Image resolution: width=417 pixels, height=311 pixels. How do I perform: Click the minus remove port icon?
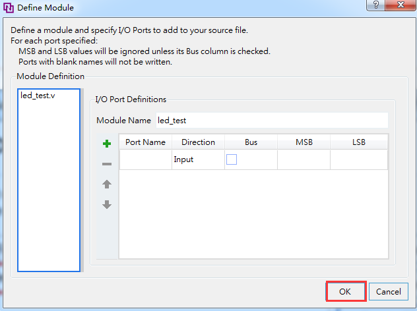tap(107, 164)
